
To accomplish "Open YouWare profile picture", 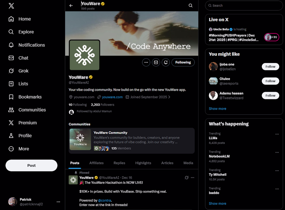I will 84,55.
